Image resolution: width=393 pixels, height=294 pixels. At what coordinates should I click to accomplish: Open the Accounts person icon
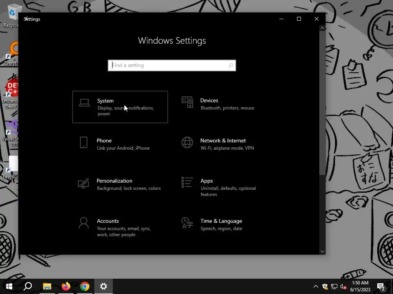tap(83, 223)
